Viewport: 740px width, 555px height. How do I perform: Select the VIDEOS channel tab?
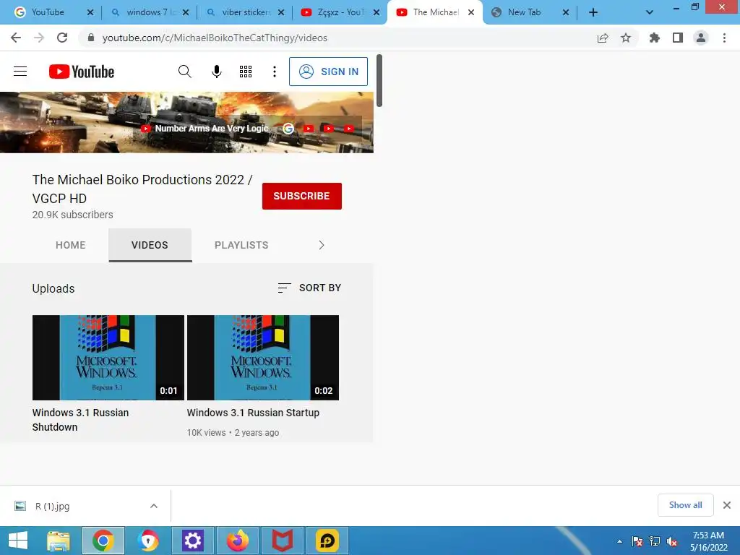[150, 245]
